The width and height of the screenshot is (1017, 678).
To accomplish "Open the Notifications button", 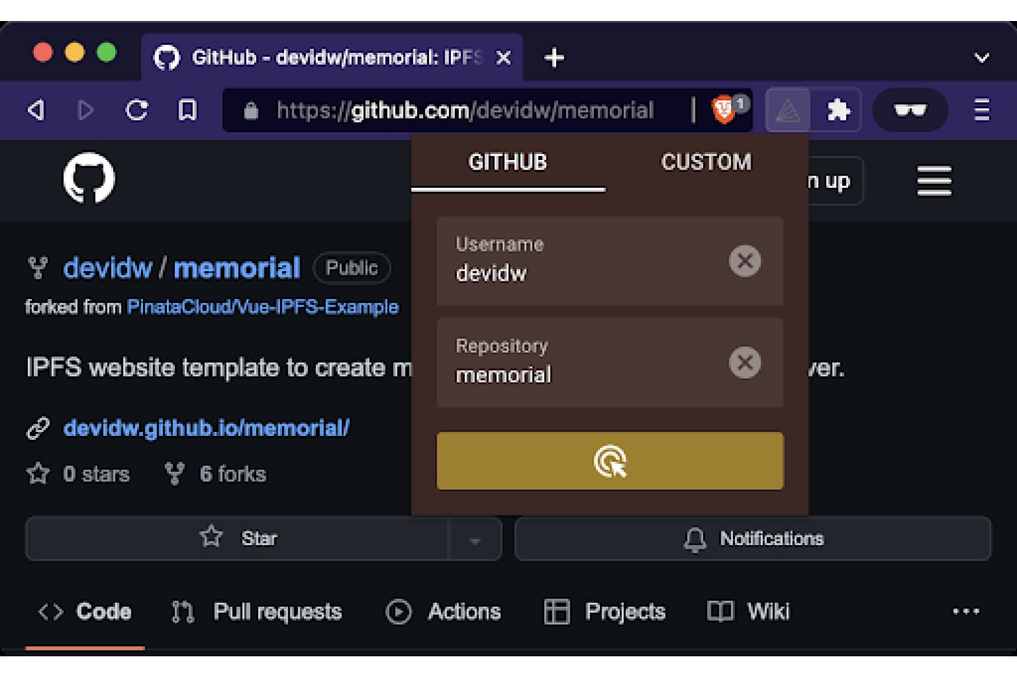I will [x=753, y=539].
